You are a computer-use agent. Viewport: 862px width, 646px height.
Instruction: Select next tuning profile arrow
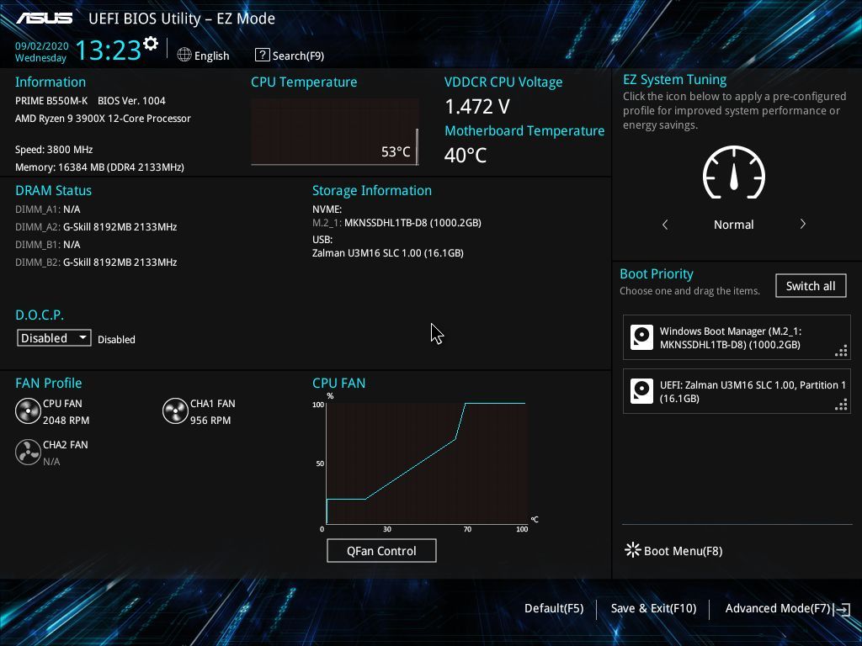(802, 224)
